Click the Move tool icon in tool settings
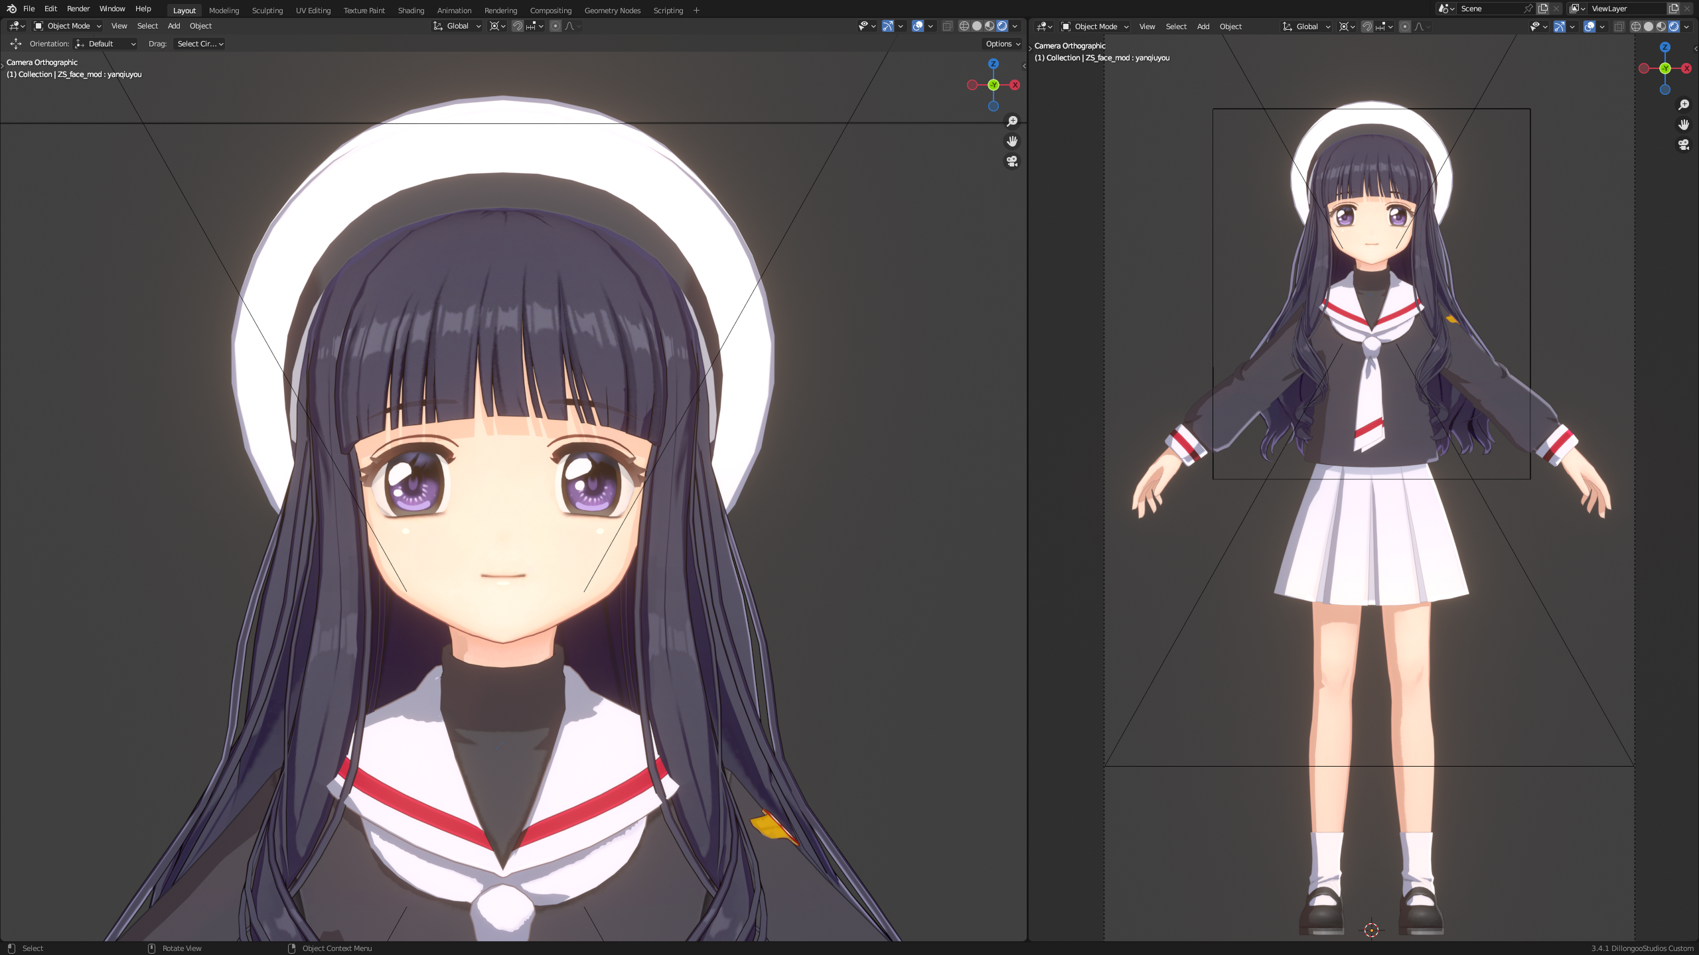Image resolution: width=1699 pixels, height=955 pixels. pyautogui.click(x=16, y=44)
